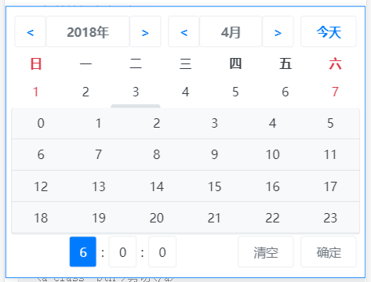Choose hour 22 in hour grid

(x=272, y=218)
